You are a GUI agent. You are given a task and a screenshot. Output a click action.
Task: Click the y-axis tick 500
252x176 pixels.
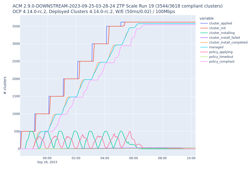tap(17, 131)
